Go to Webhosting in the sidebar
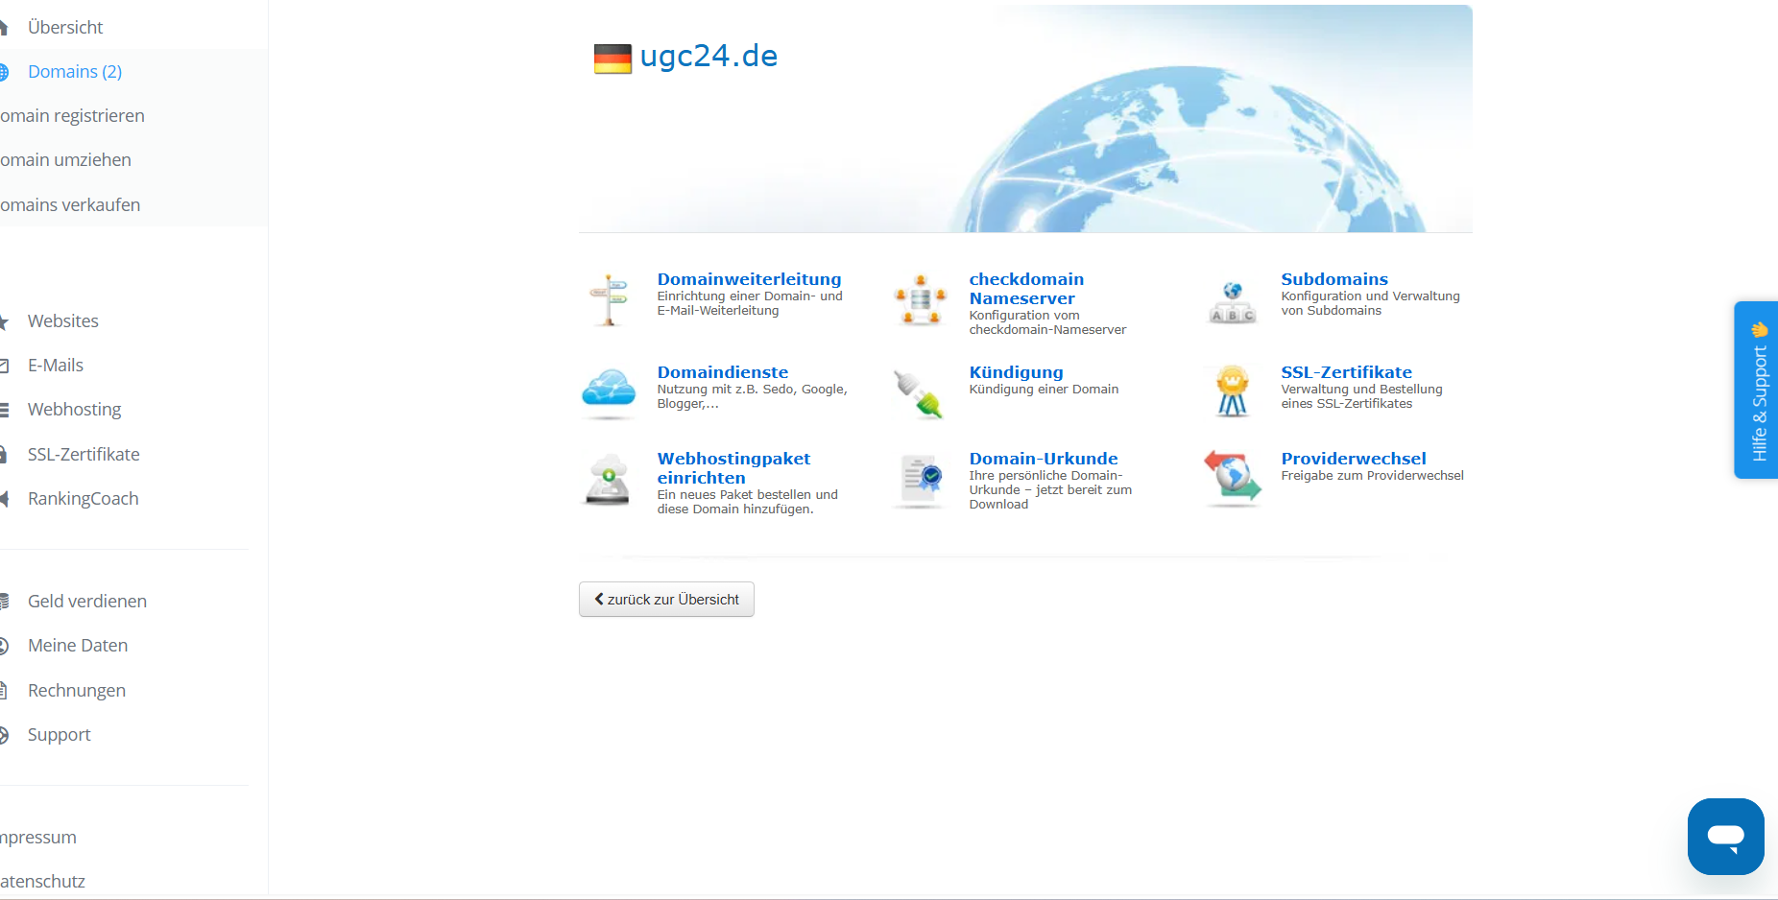The width and height of the screenshot is (1778, 900). click(x=74, y=410)
